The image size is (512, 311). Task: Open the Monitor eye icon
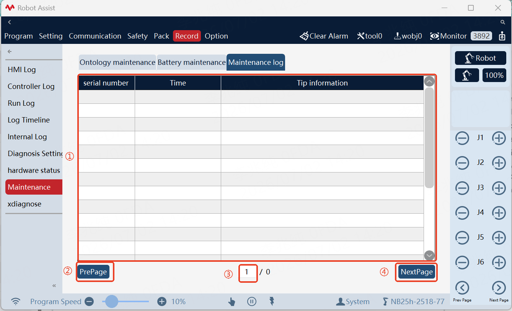434,36
